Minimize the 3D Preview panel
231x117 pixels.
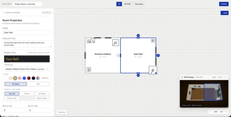225,77
